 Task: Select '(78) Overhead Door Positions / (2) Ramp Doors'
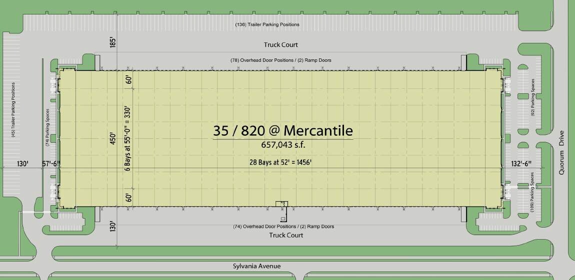[x=281, y=60]
